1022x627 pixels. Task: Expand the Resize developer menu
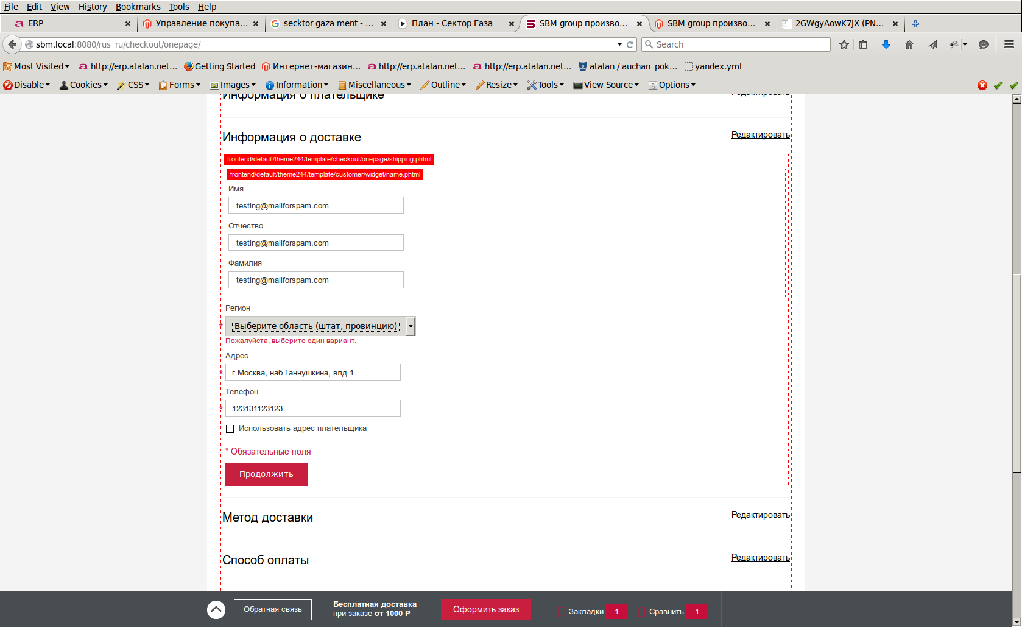(497, 85)
